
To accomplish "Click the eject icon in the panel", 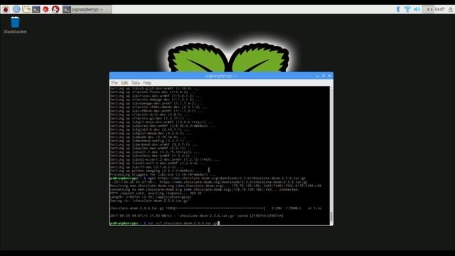I will 450,9.
